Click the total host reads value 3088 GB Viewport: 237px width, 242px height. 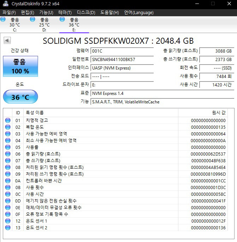click(x=217, y=51)
